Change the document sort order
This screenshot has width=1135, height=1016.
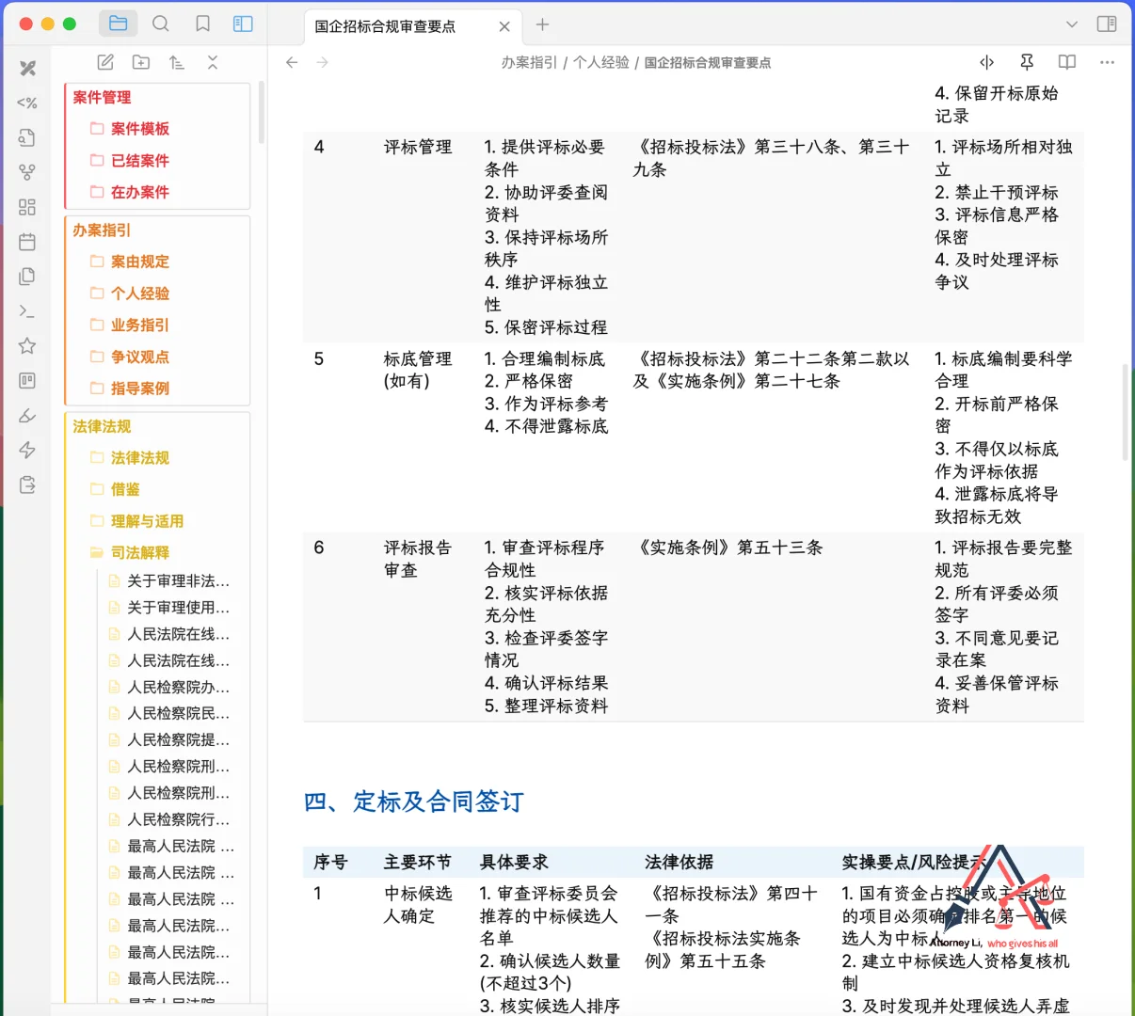coord(175,62)
